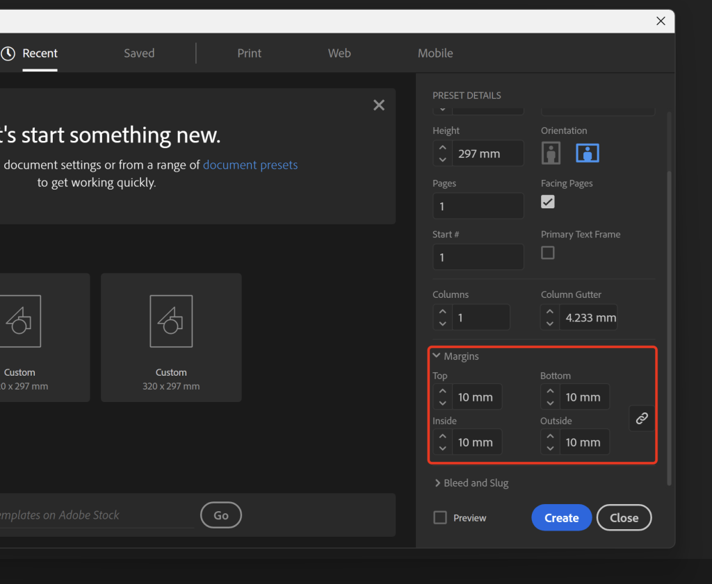Increase the Columns count with up arrow

pyautogui.click(x=442, y=312)
